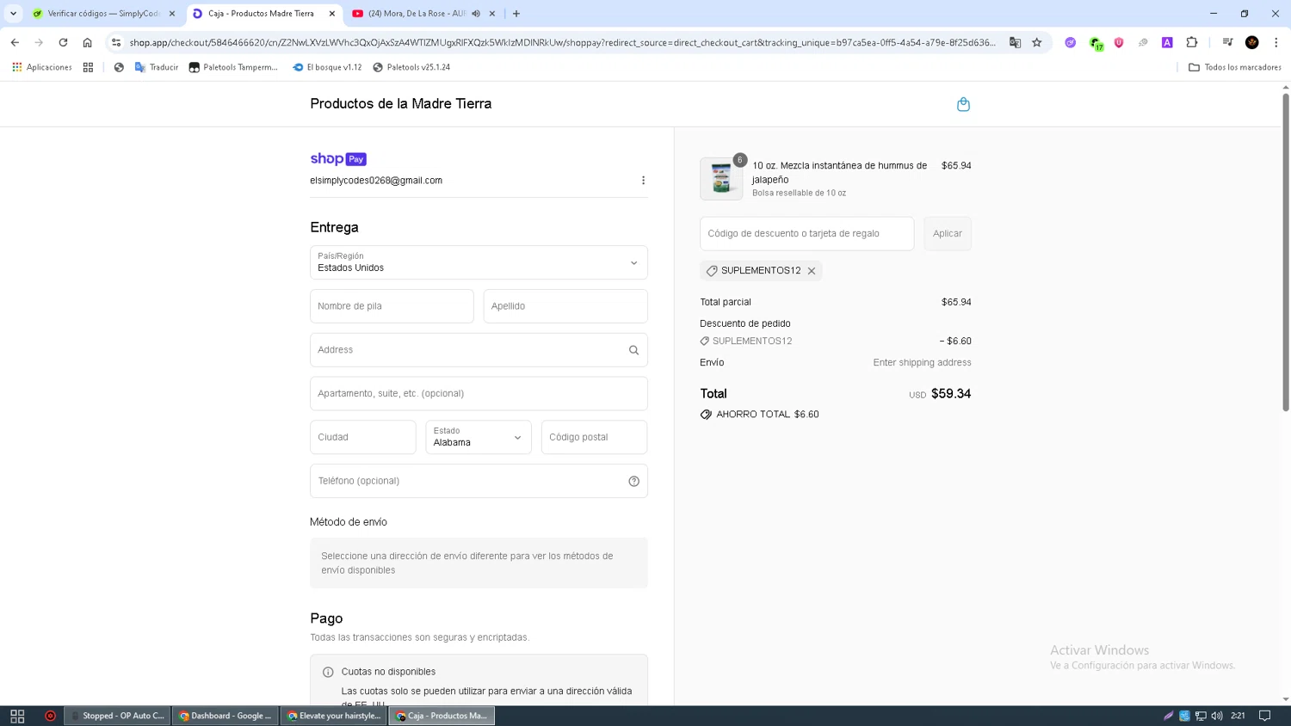Focus the Nombre de pila field
This screenshot has height=726, width=1291.
pyautogui.click(x=392, y=306)
